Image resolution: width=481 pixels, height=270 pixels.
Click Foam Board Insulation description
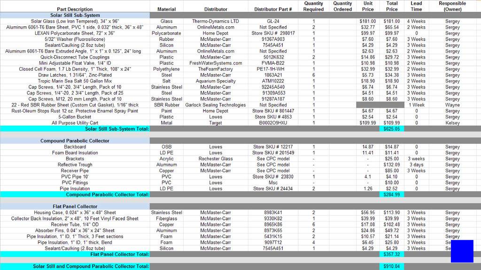click(x=75, y=153)
